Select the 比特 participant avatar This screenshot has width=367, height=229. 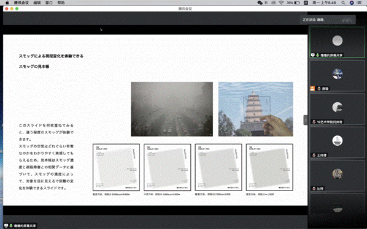pos(338,174)
